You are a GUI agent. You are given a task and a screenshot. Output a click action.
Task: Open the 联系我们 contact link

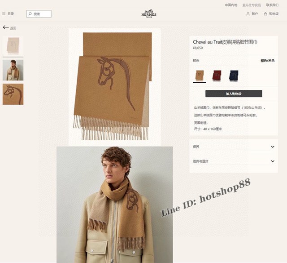tap(272, 5)
